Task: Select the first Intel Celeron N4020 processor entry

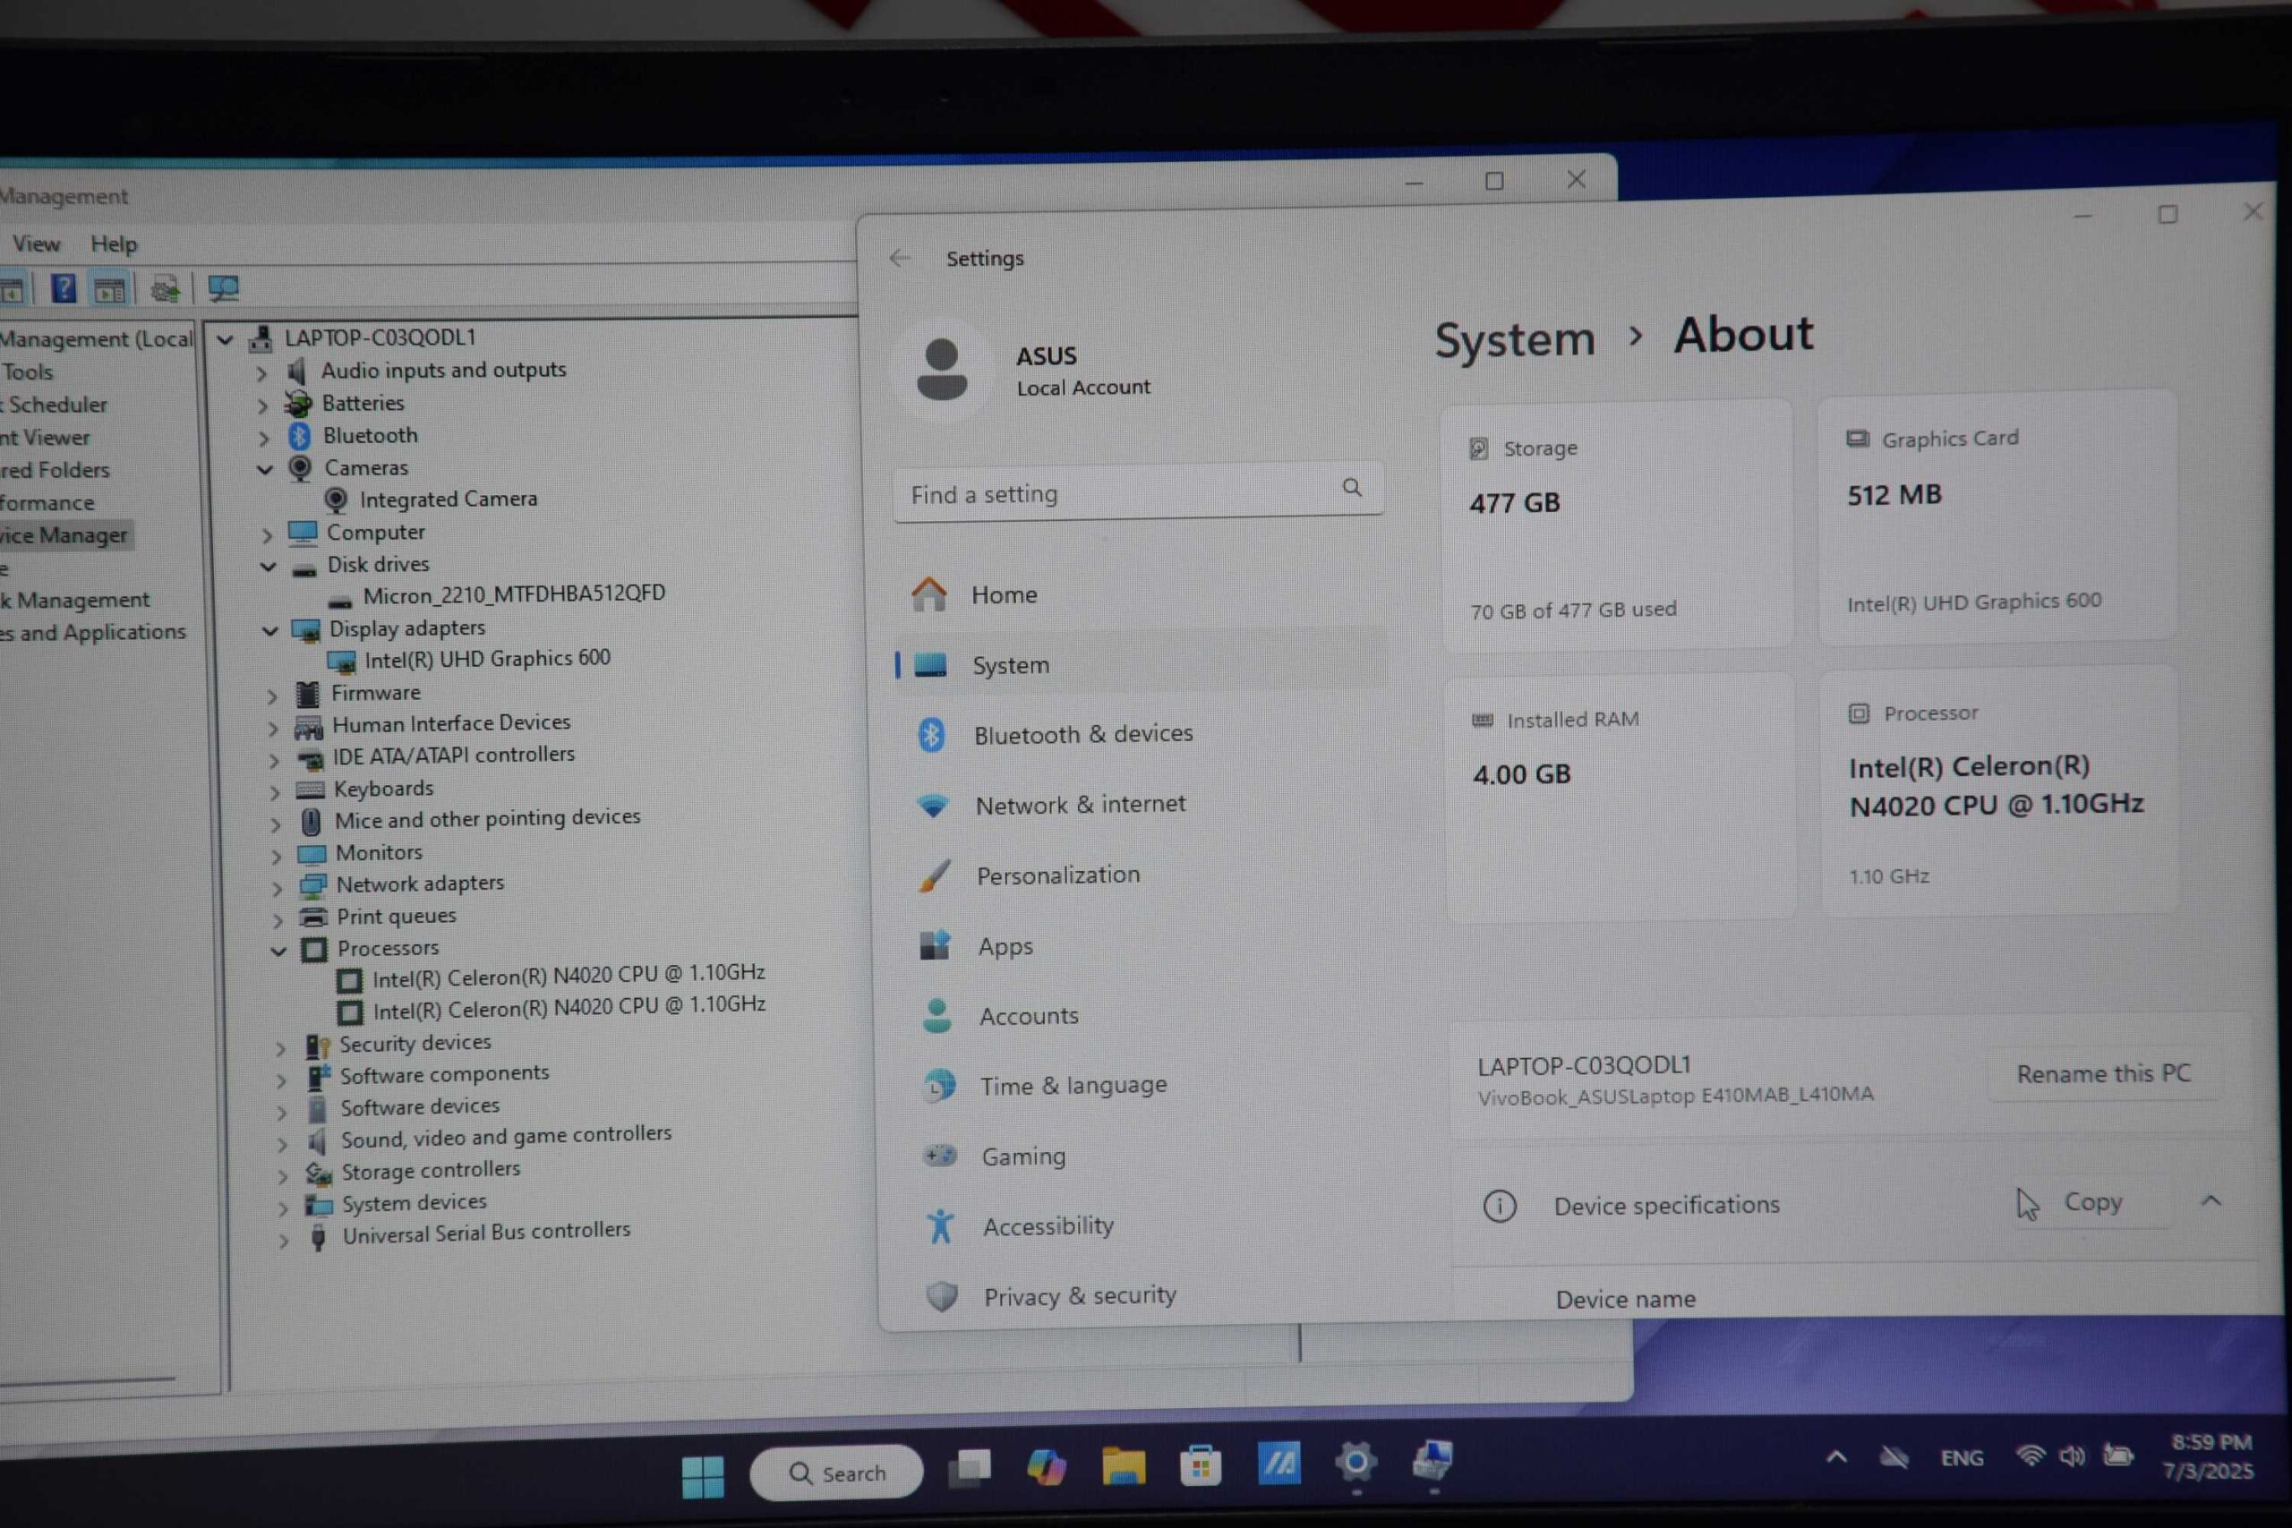Action: [x=569, y=976]
